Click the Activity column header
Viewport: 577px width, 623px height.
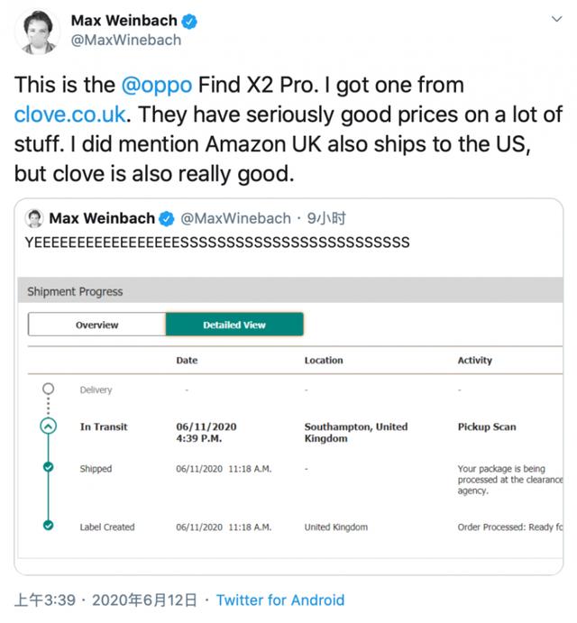tap(474, 360)
